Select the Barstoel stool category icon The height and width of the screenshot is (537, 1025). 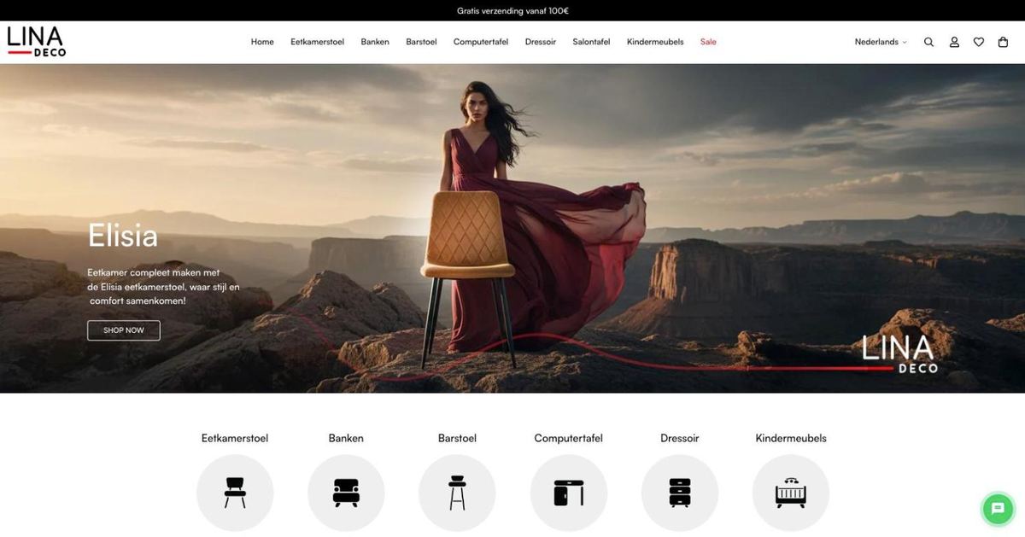click(457, 493)
